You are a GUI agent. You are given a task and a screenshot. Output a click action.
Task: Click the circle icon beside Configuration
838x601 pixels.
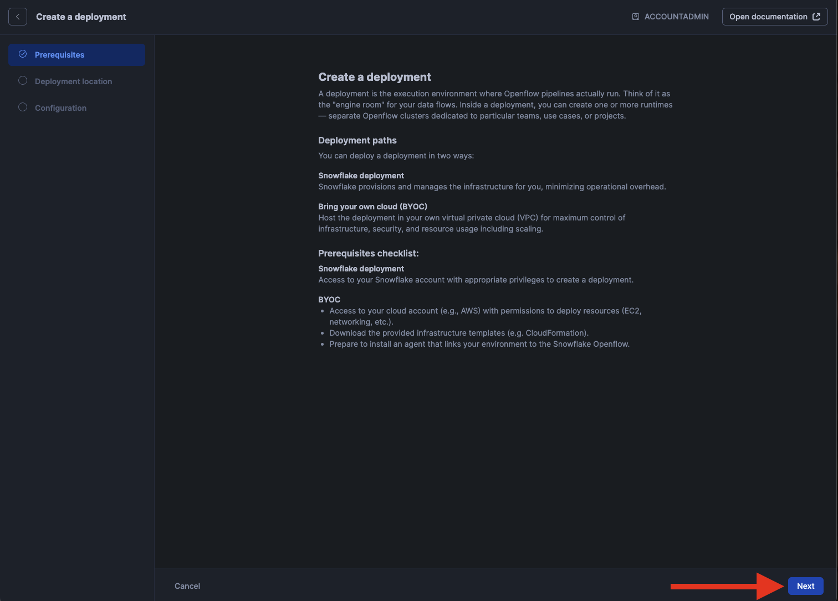pos(23,107)
